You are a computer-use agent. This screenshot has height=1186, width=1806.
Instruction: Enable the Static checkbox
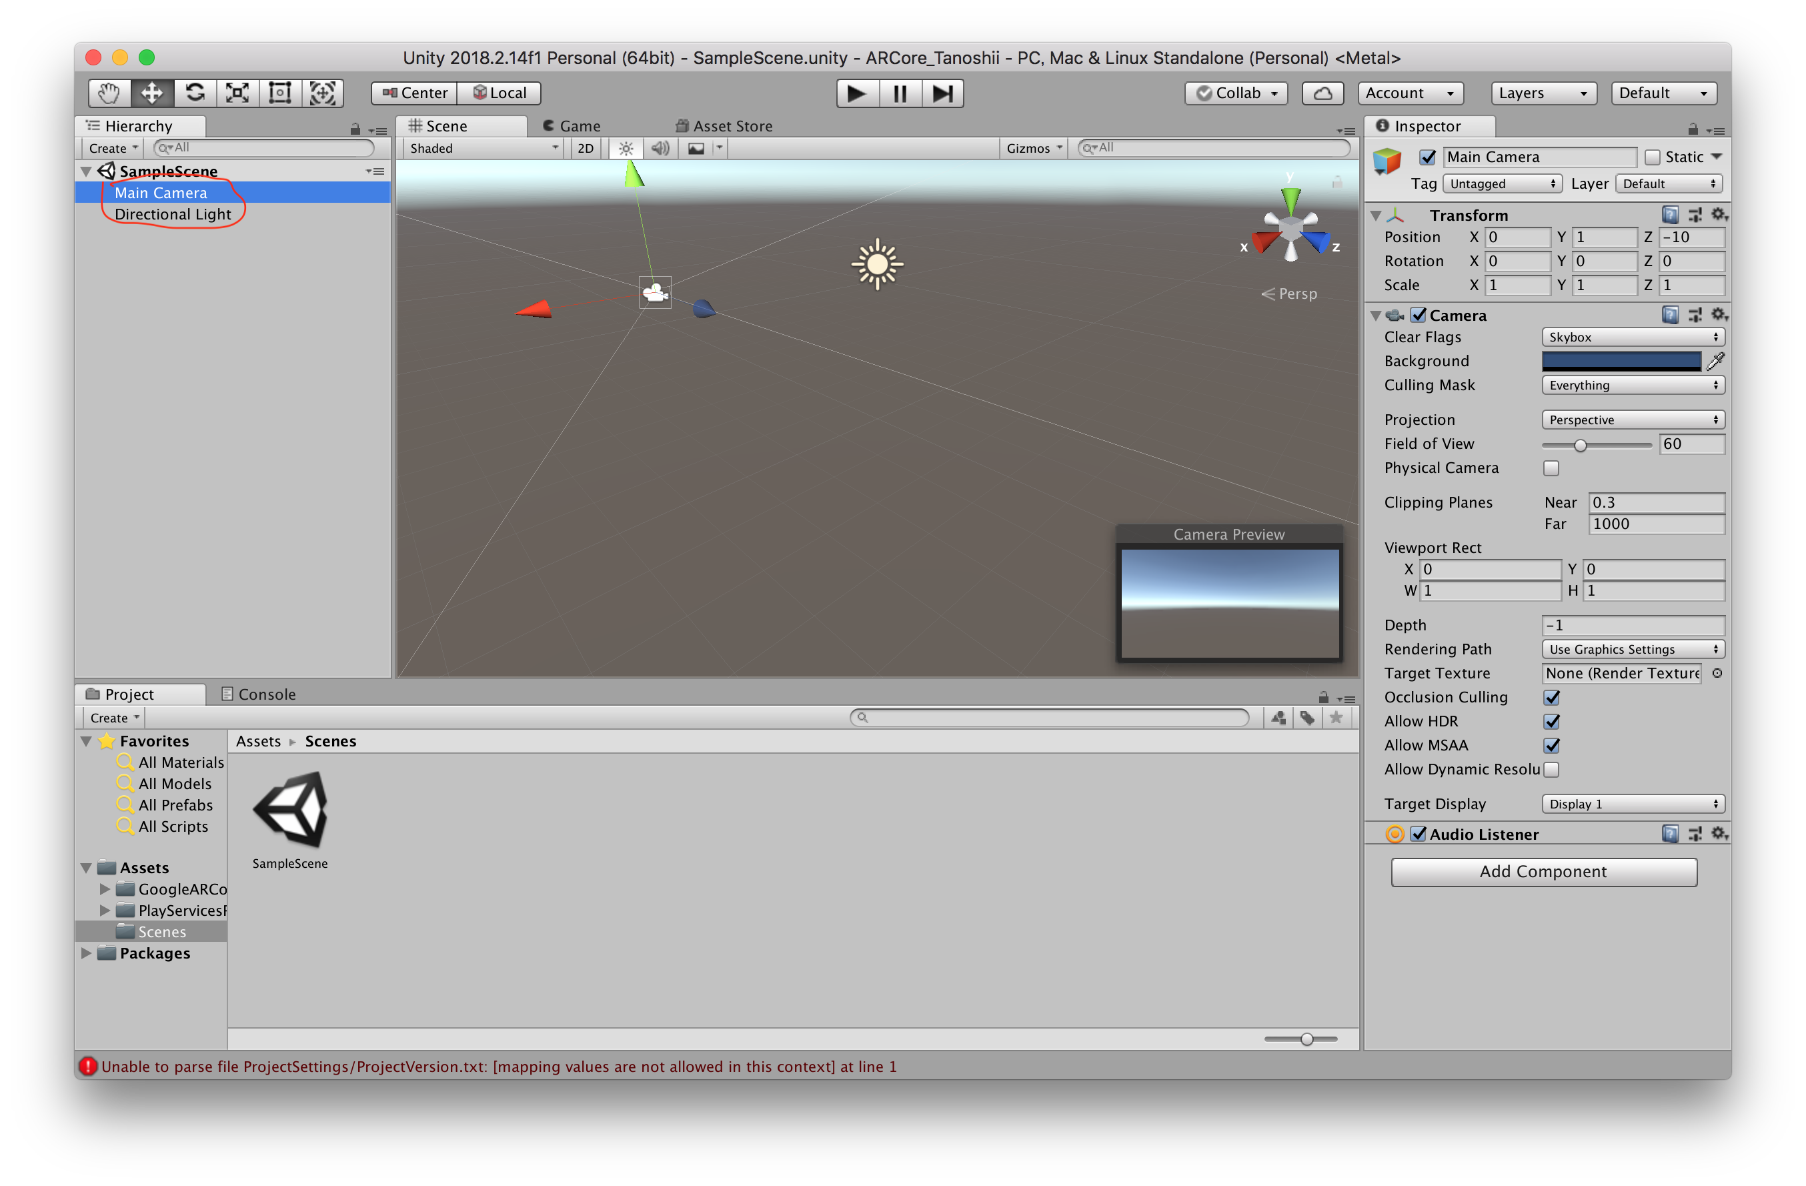pyautogui.click(x=1652, y=157)
